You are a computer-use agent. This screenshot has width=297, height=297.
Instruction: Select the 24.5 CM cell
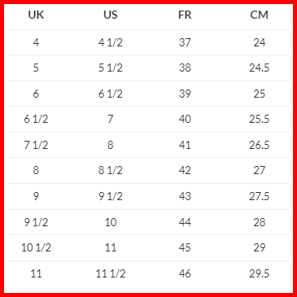coord(260,68)
